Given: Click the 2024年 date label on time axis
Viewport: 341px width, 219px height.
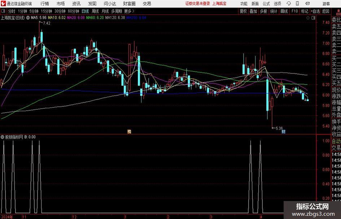Looking at the screenshot, I should click(x=7, y=217).
